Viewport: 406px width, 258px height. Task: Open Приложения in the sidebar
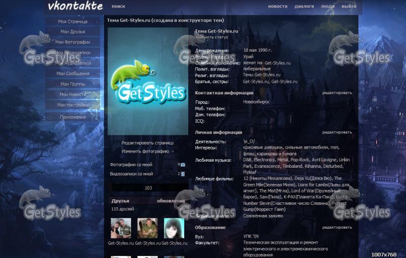click(73, 117)
